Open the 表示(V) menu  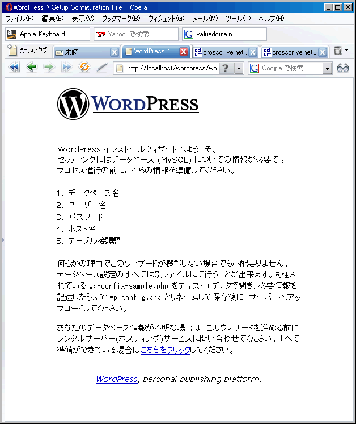coord(83,19)
